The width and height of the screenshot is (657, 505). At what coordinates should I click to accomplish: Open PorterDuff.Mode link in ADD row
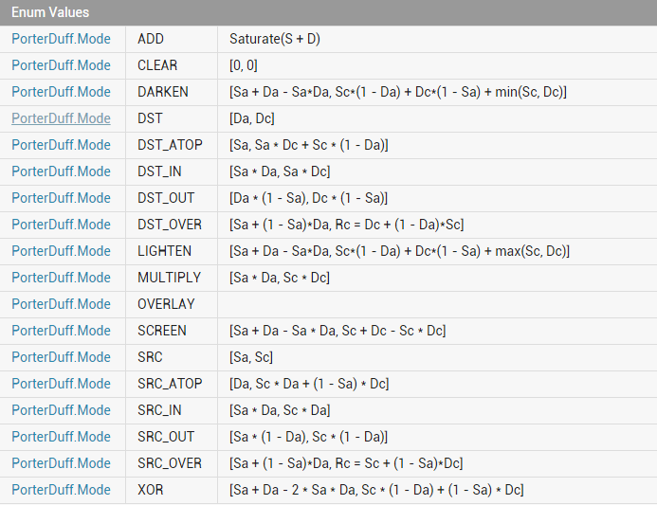click(x=62, y=39)
